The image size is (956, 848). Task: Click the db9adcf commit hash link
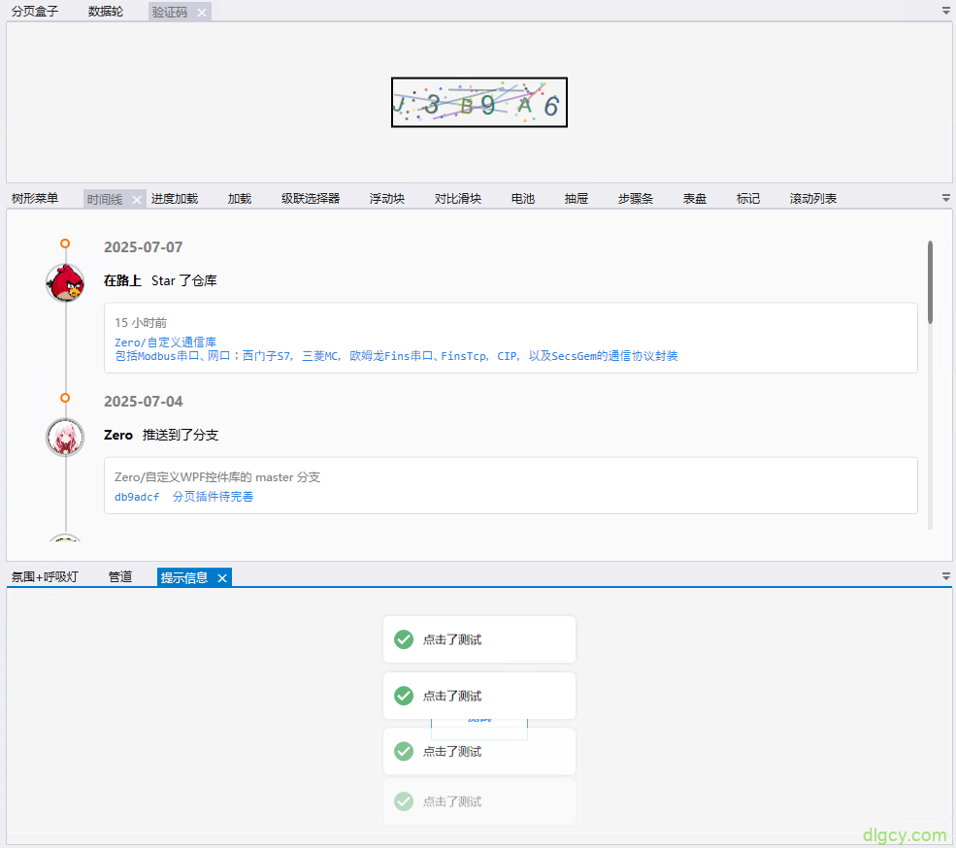(137, 497)
